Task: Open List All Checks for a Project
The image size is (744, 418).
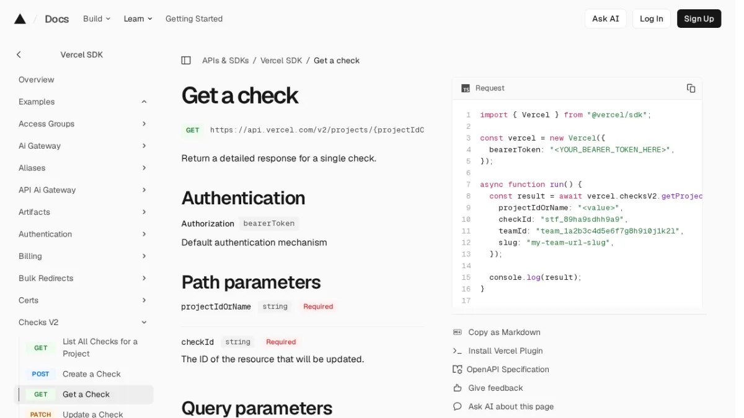Action: point(100,347)
